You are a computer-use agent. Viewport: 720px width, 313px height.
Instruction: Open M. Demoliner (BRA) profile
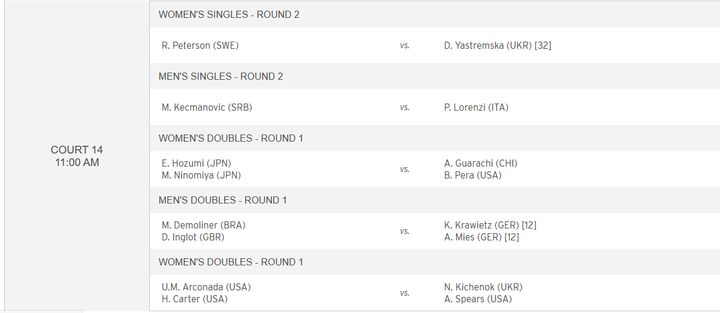(203, 225)
